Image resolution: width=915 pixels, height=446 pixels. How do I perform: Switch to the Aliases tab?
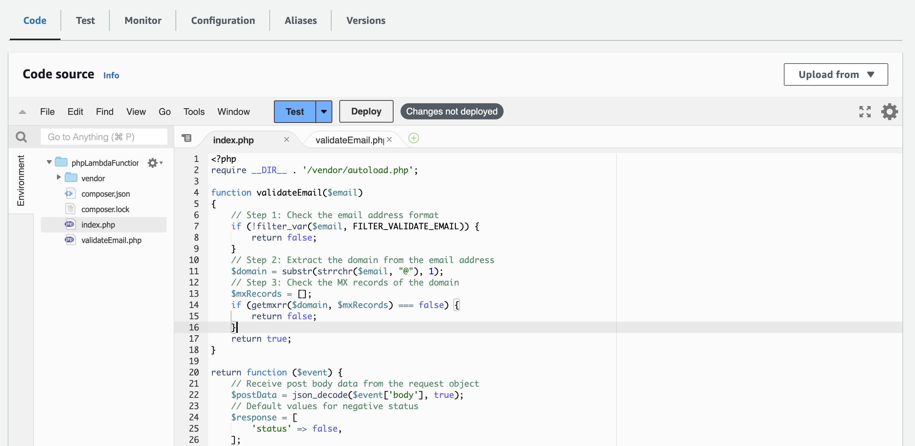301,21
